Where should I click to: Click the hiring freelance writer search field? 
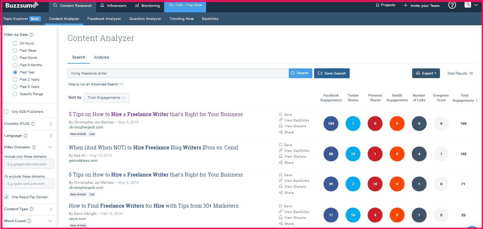pyautogui.click(x=178, y=73)
